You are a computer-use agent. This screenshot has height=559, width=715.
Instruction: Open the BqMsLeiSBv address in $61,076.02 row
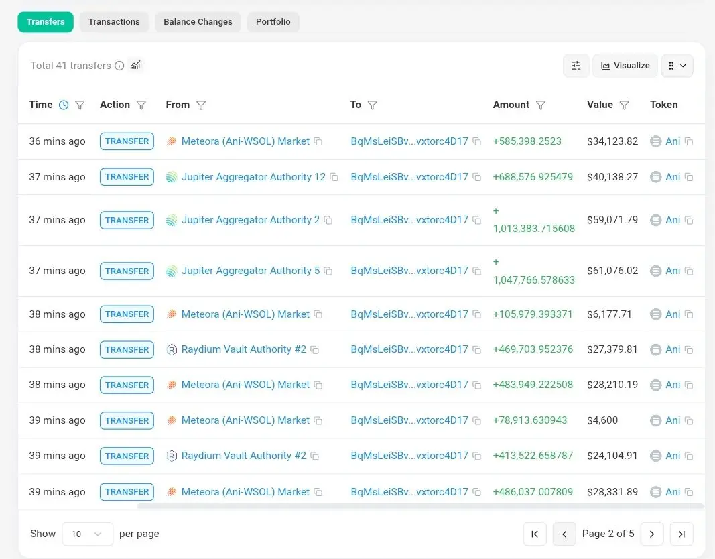click(x=409, y=271)
